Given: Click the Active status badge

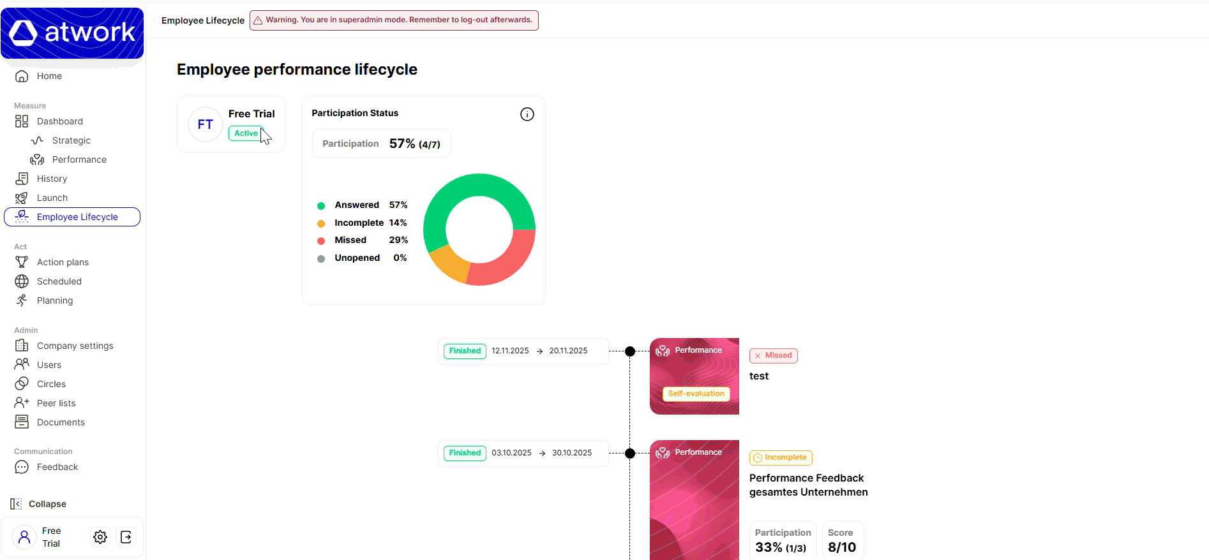Looking at the screenshot, I should point(246,133).
